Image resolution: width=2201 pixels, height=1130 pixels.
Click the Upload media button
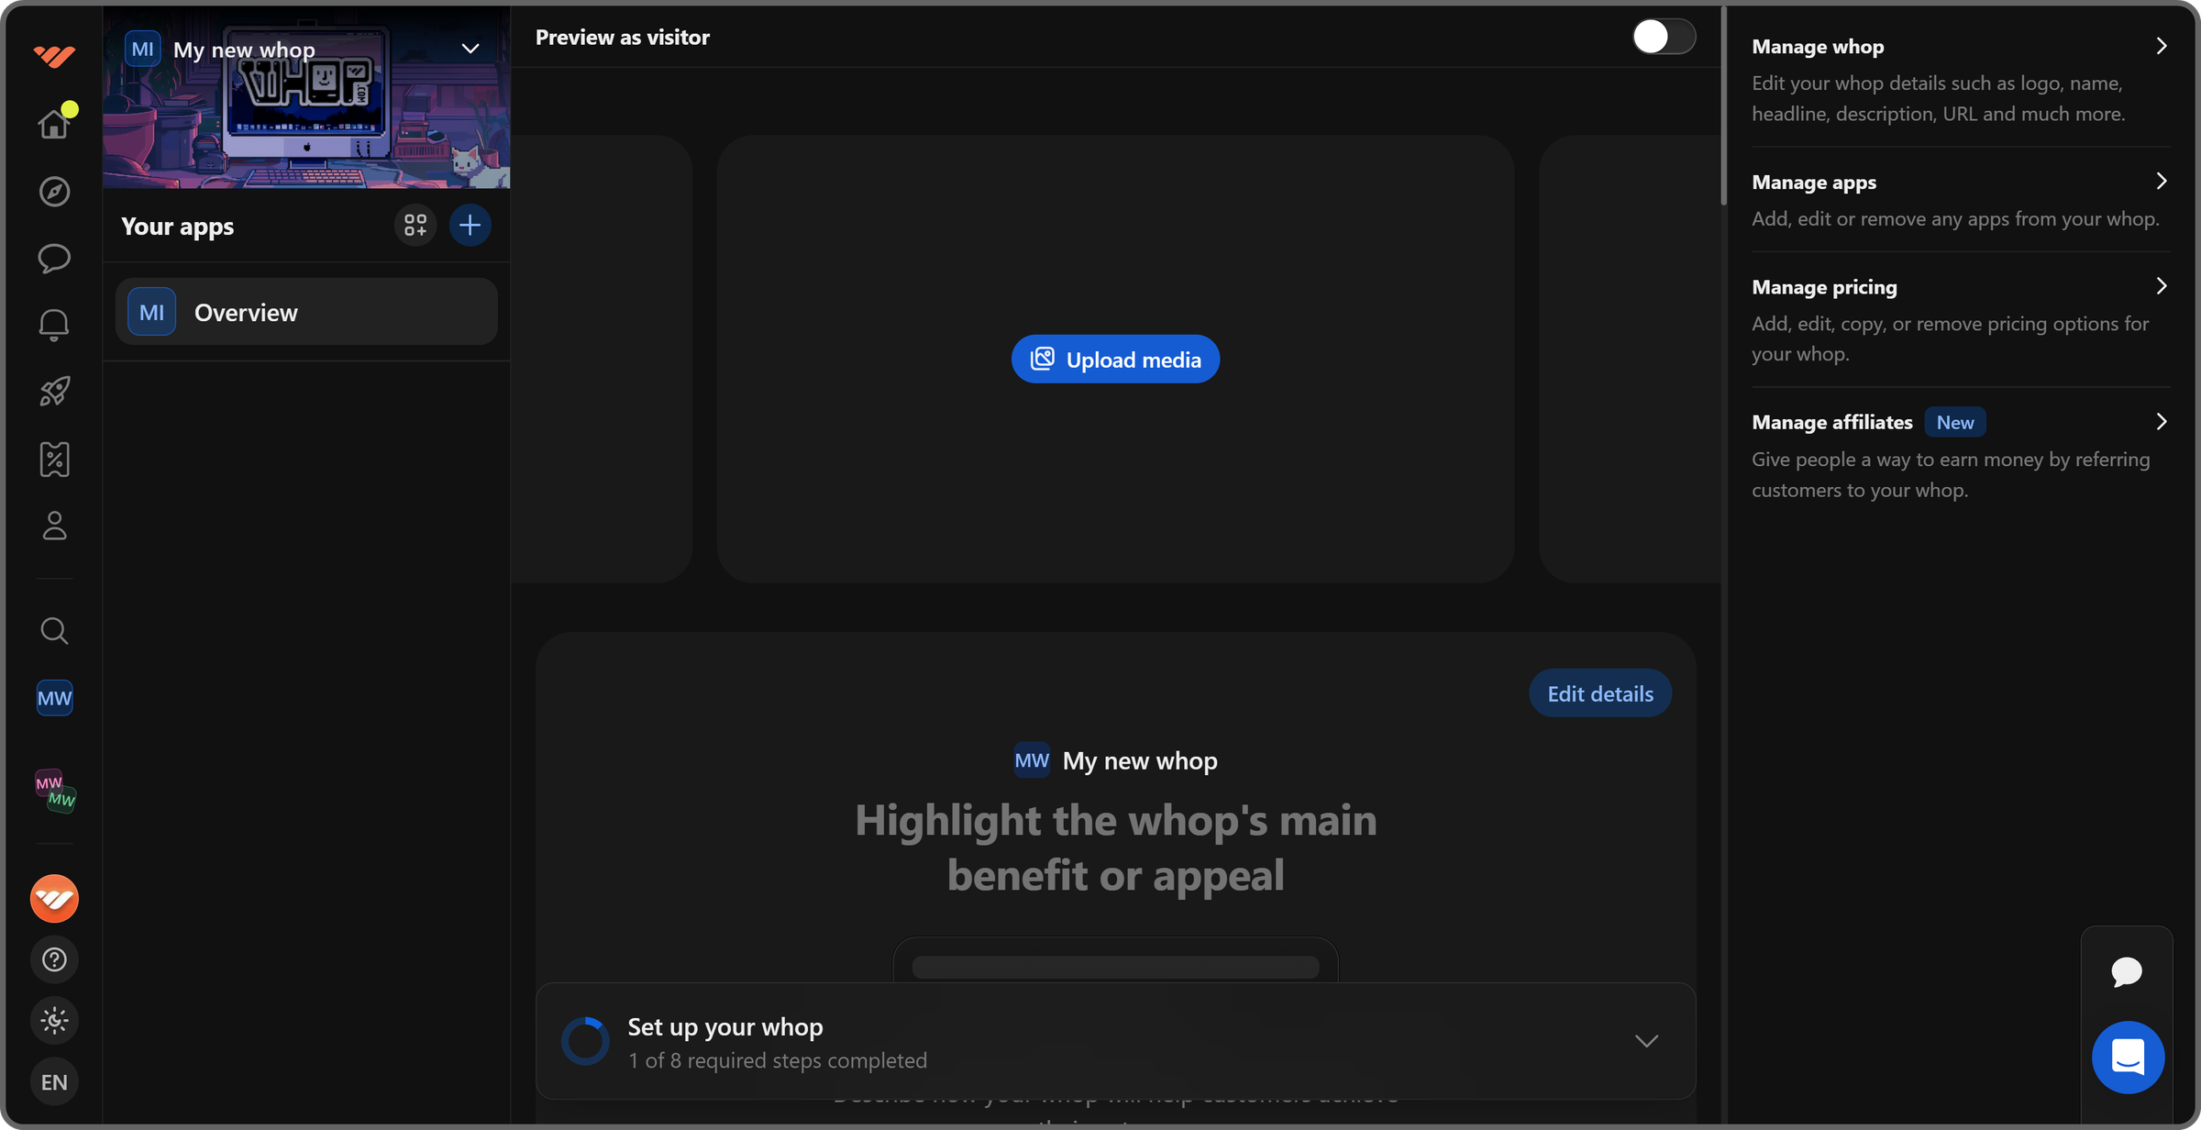tap(1115, 360)
